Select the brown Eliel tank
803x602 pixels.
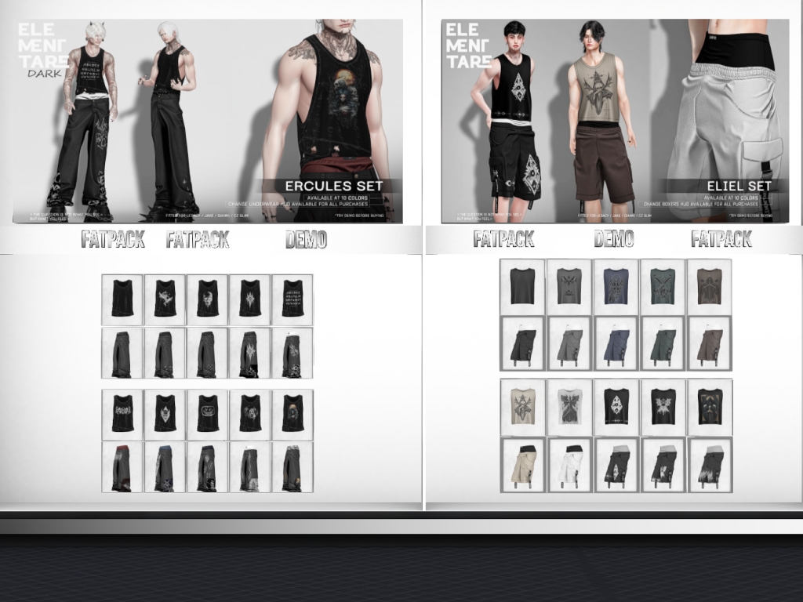click(x=709, y=287)
